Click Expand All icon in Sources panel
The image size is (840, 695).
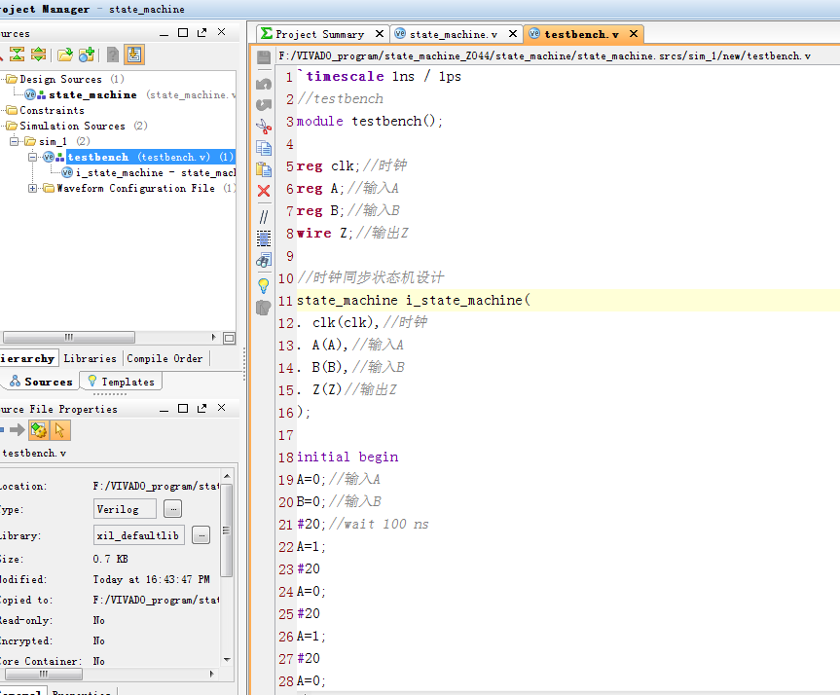38,55
